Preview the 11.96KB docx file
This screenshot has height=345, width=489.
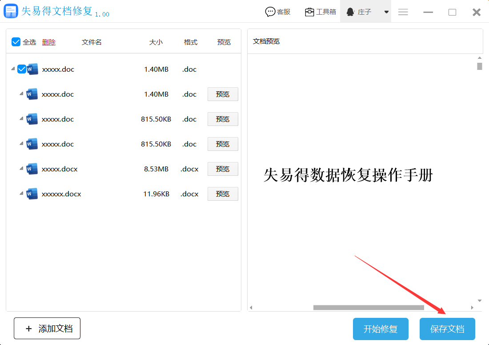point(223,194)
